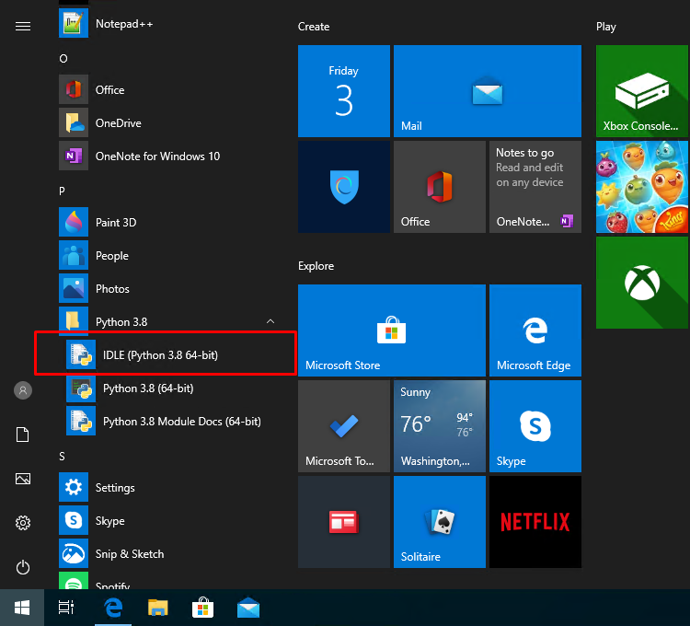The width and height of the screenshot is (690, 626).
Task: Click the Windows Start button
Action: [x=22, y=608]
